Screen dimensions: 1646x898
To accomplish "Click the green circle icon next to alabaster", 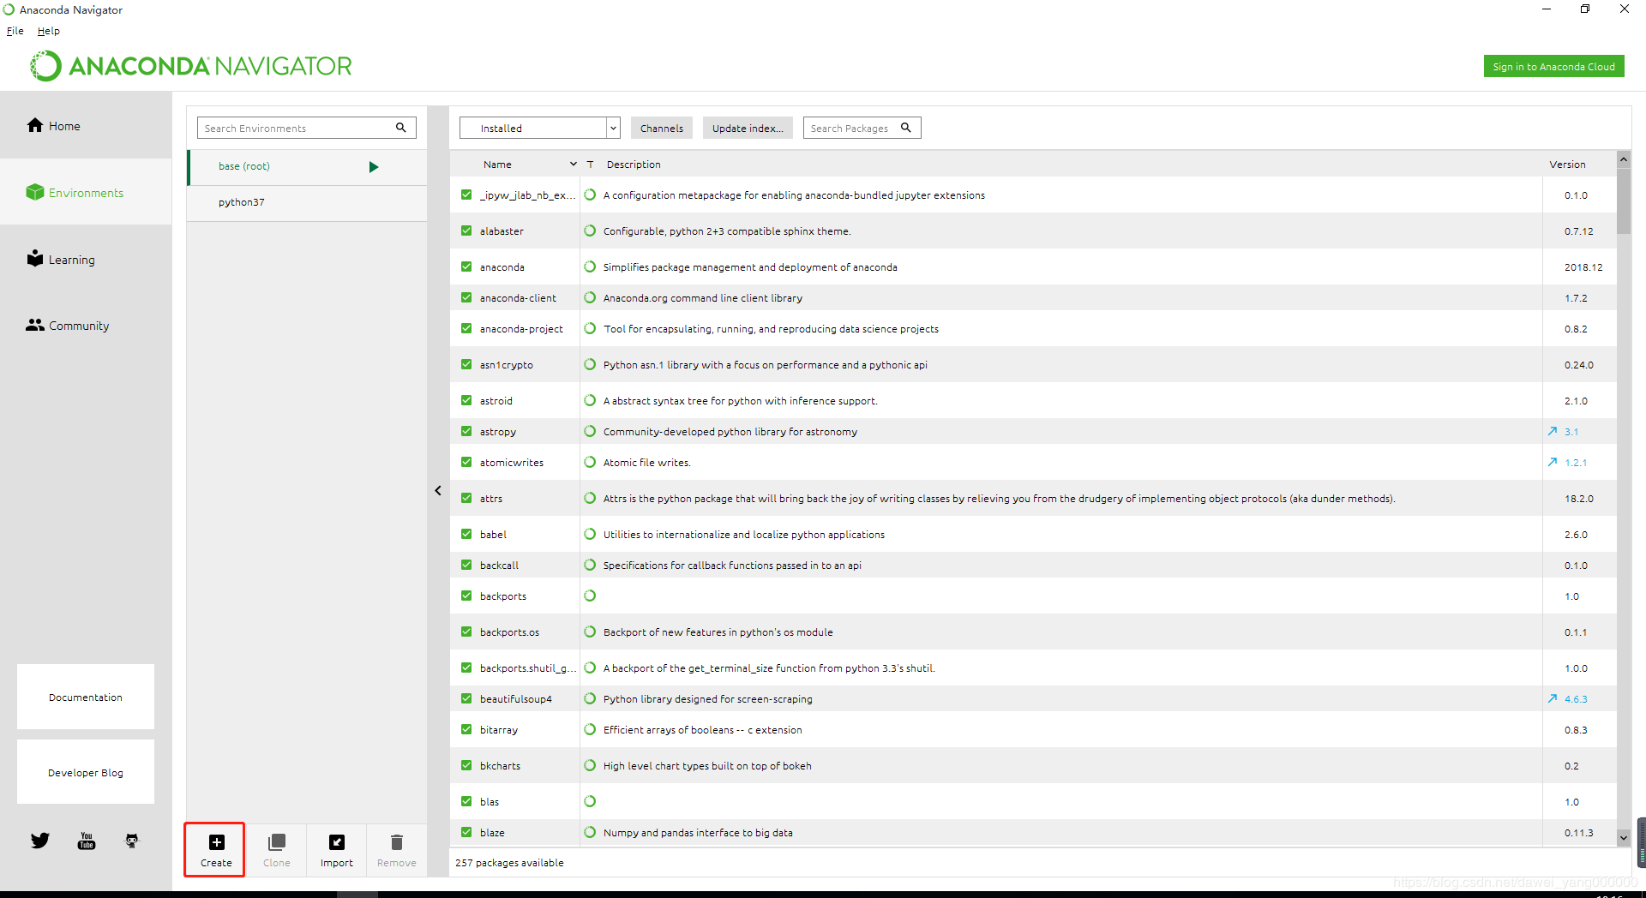I will (590, 230).
